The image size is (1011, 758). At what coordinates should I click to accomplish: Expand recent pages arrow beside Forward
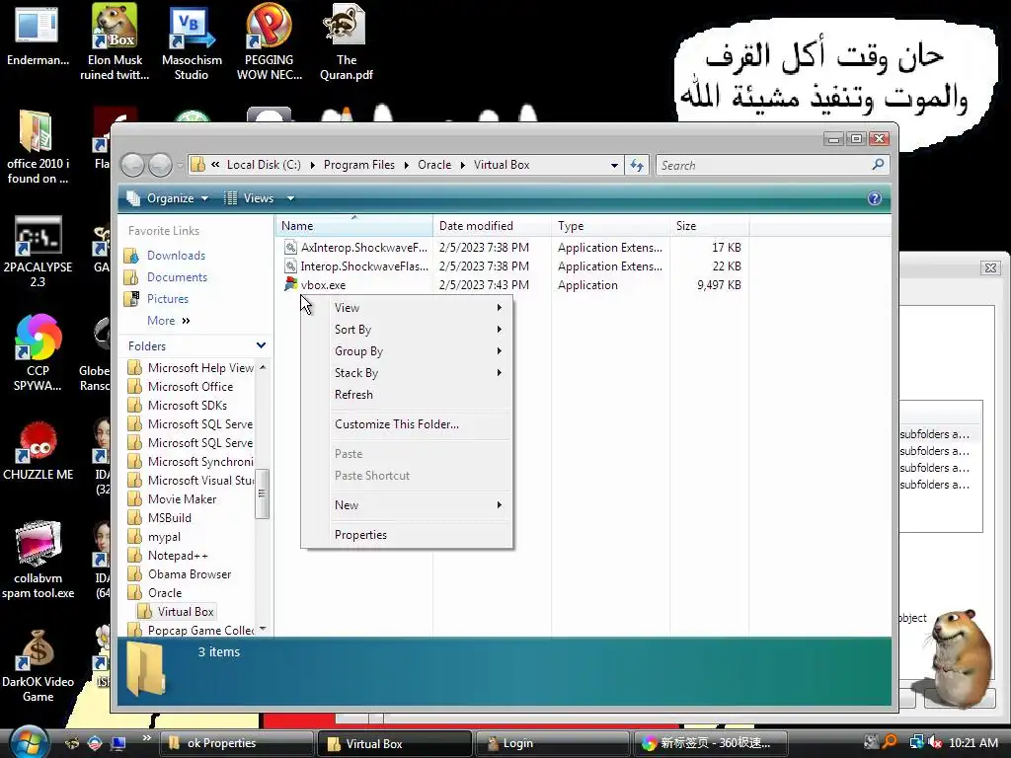click(x=180, y=166)
